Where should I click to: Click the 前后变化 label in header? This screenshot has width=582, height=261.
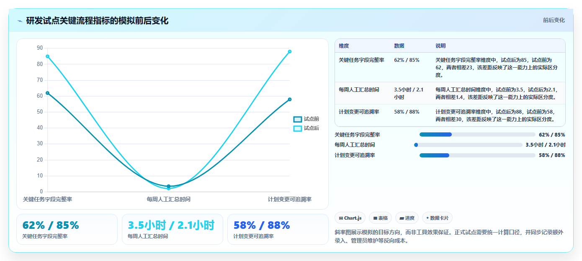(x=554, y=20)
